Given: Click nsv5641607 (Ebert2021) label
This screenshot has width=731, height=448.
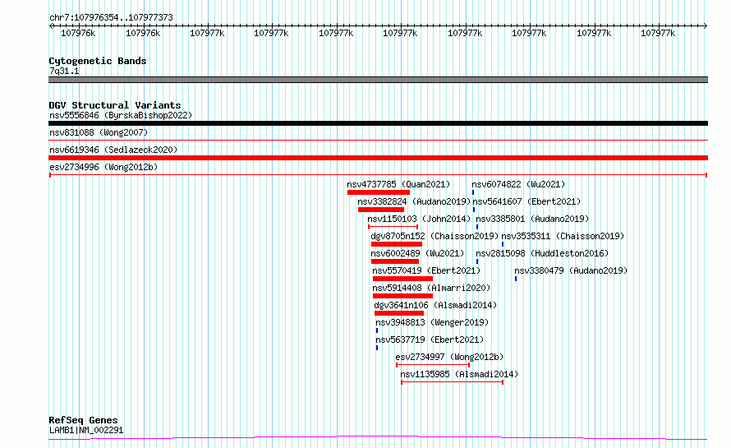Looking at the screenshot, I should click(x=526, y=201).
